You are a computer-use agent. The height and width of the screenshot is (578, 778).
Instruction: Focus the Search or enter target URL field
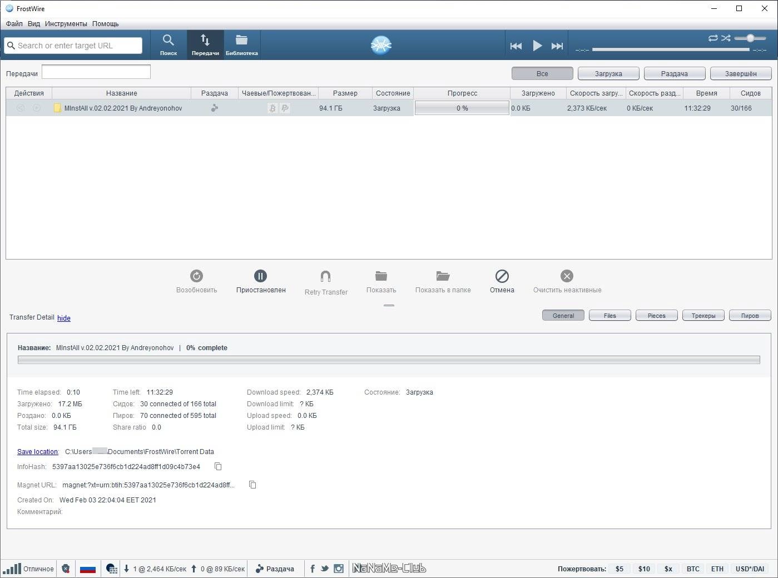coord(73,46)
